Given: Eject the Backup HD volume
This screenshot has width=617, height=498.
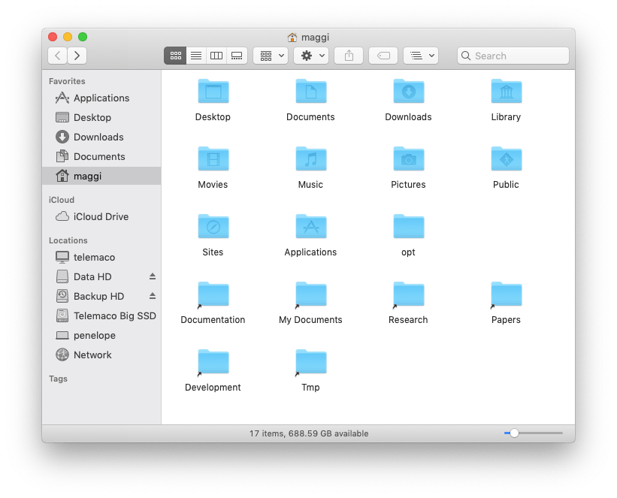Looking at the screenshot, I should tap(152, 296).
